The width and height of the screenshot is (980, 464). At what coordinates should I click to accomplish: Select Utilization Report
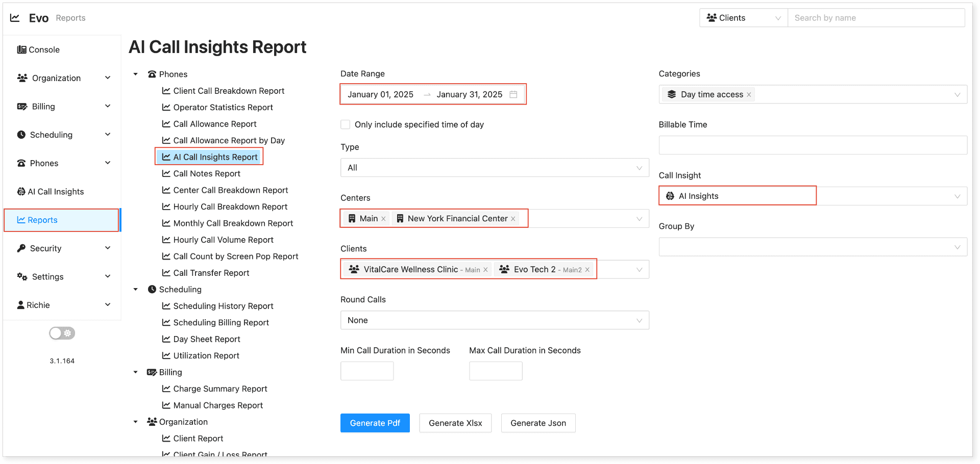pos(206,356)
